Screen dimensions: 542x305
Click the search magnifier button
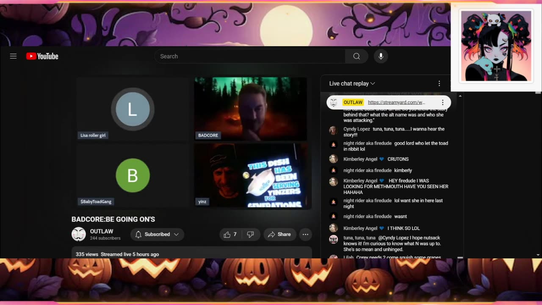coord(357,56)
